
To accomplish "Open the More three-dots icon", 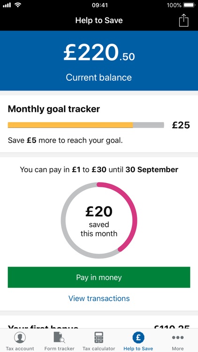I will (x=177, y=337).
